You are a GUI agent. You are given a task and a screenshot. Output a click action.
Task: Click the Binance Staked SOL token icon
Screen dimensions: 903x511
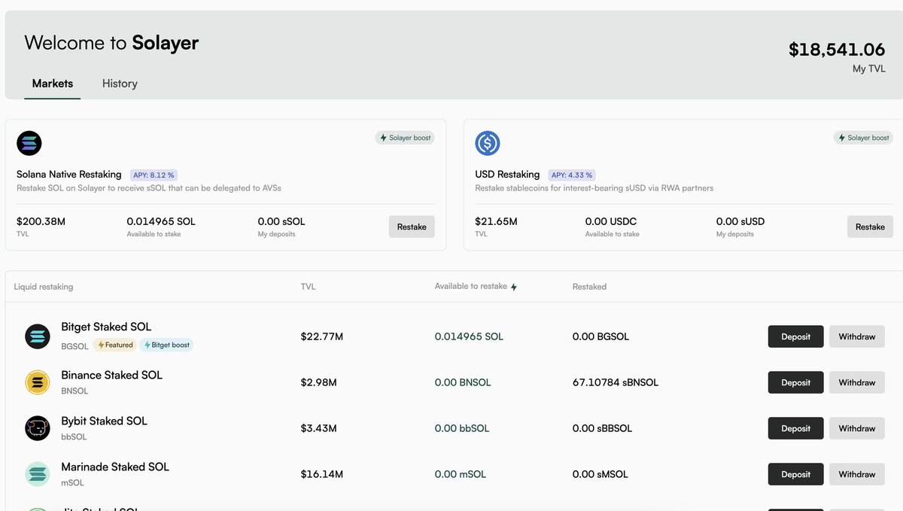tap(38, 382)
